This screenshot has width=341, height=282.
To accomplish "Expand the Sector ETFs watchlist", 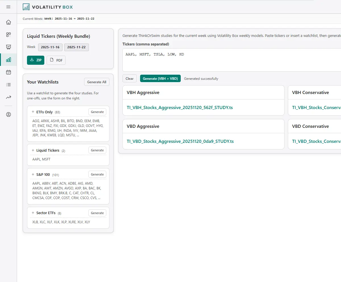I will [x=33, y=213].
